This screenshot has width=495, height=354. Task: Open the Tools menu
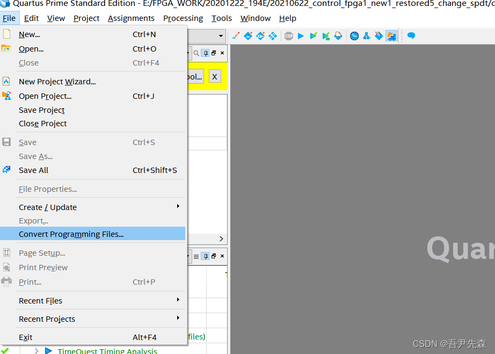click(x=222, y=18)
